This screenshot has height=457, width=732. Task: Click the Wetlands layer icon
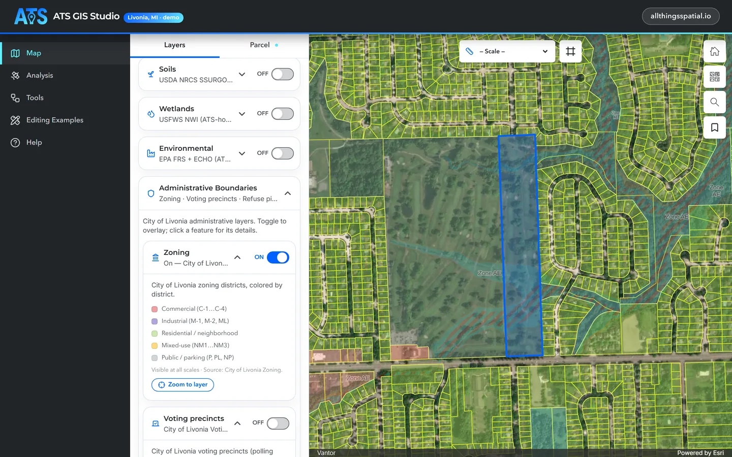(151, 114)
